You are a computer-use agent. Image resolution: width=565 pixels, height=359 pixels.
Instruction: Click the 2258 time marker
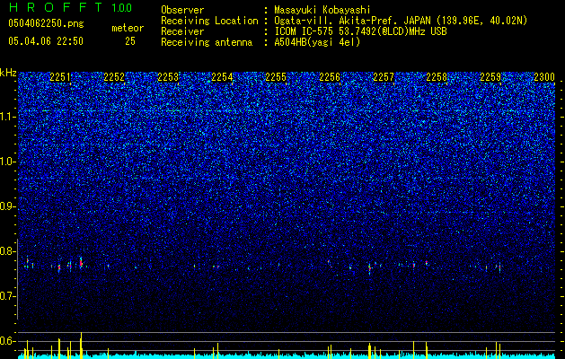point(437,76)
